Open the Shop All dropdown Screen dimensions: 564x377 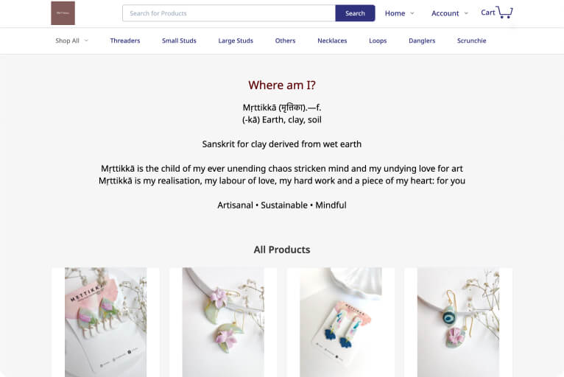[71, 40]
